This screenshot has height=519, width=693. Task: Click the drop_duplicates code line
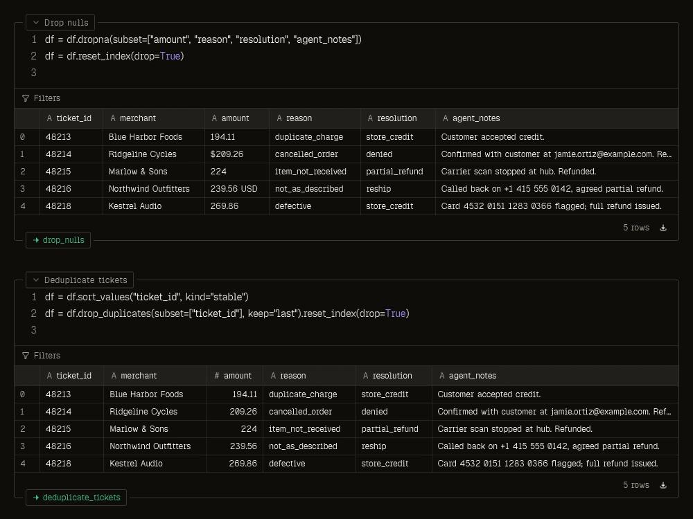[x=227, y=313]
